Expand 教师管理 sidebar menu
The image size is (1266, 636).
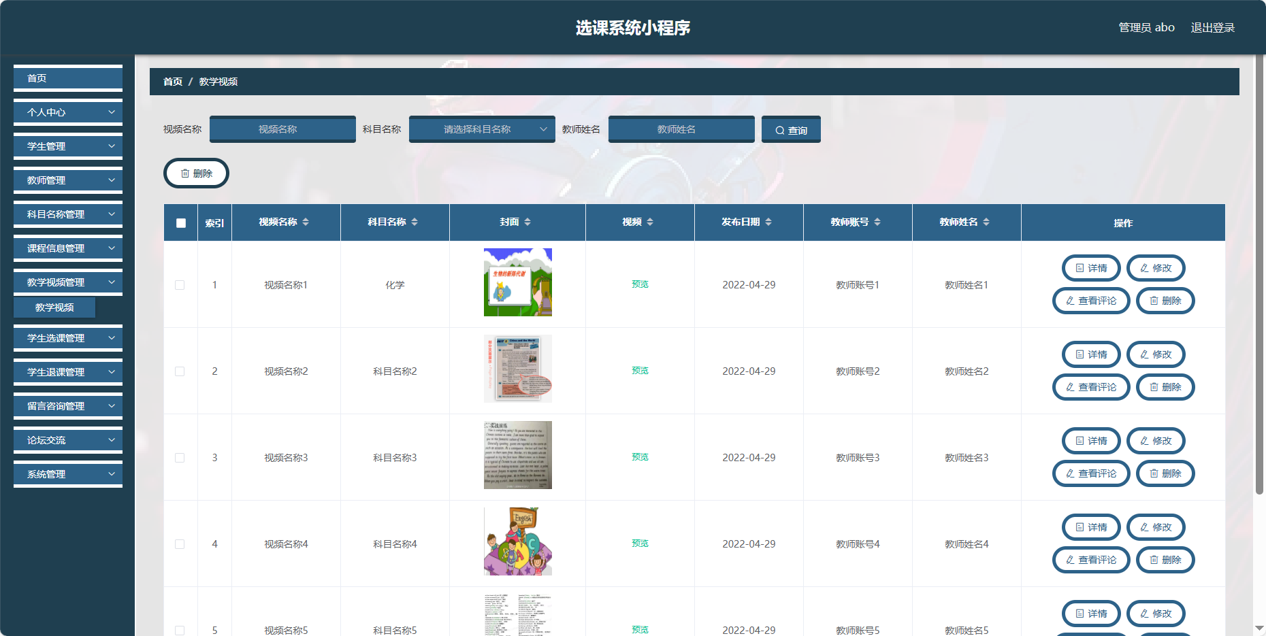tap(68, 180)
